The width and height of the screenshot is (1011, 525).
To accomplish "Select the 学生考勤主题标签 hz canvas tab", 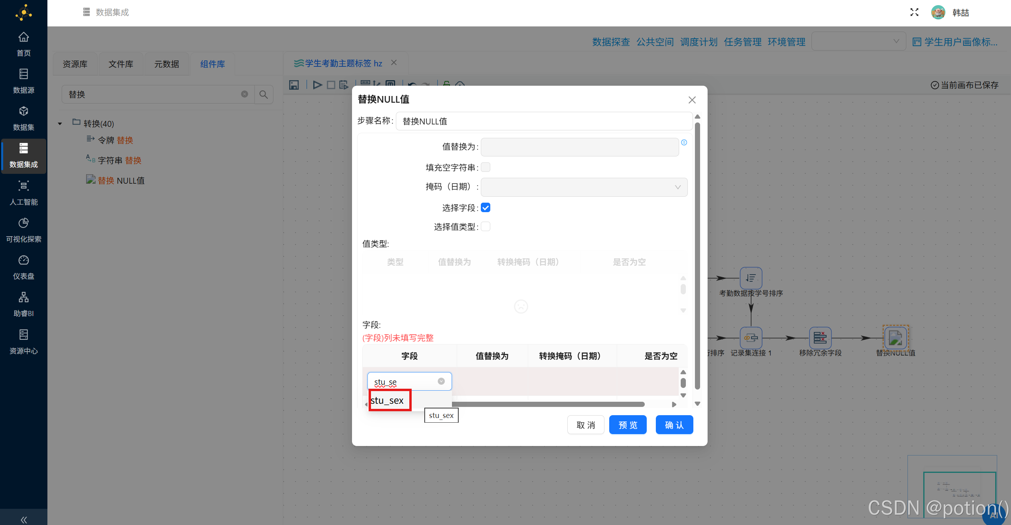I will (339, 63).
